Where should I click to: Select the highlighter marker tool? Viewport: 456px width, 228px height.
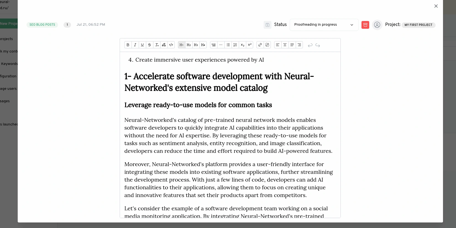coord(164,45)
